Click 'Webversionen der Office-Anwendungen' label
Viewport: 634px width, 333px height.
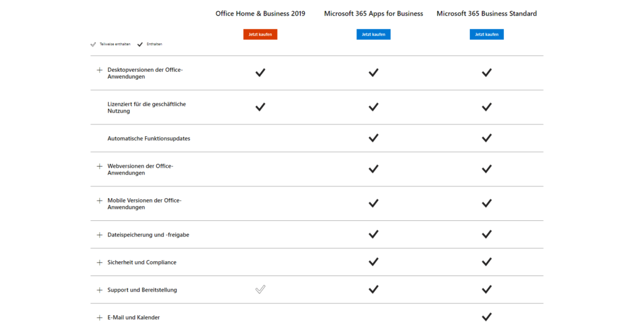(140, 170)
